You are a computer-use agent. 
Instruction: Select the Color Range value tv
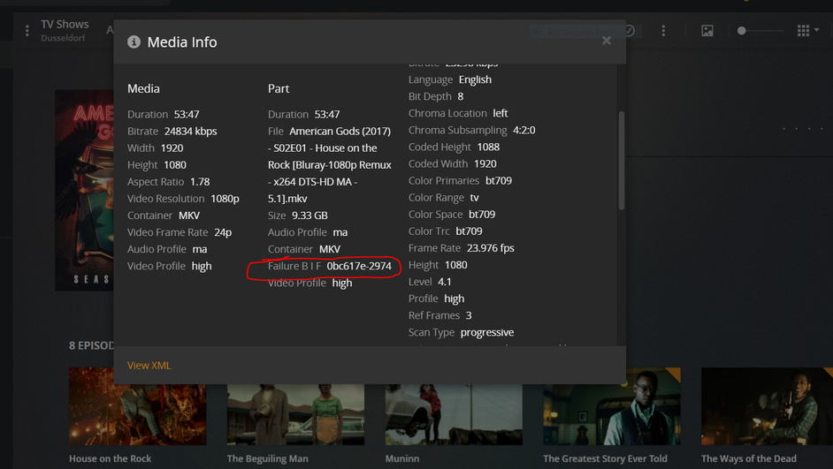(474, 197)
